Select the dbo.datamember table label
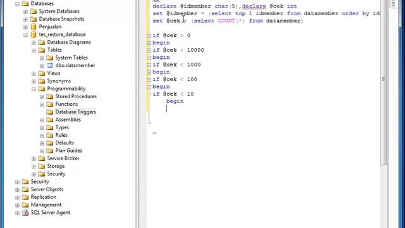 point(75,65)
